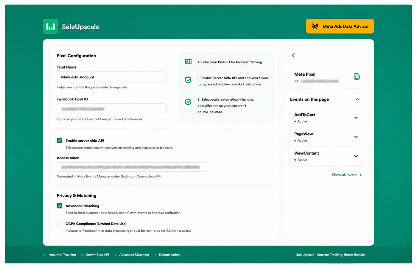Click the Active status under PageView
417x268 pixels.
coord(301,141)
